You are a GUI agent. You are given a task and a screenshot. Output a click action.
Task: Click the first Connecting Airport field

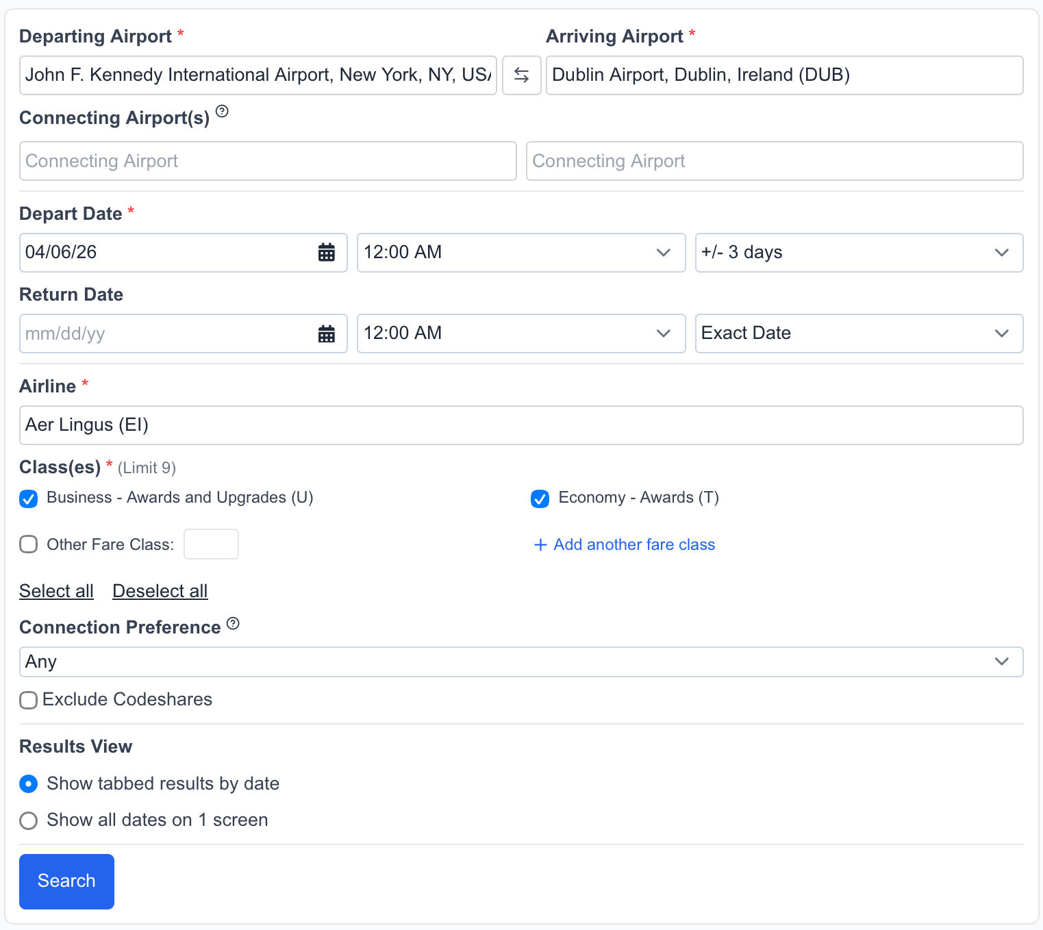click(x=267, y=161)
